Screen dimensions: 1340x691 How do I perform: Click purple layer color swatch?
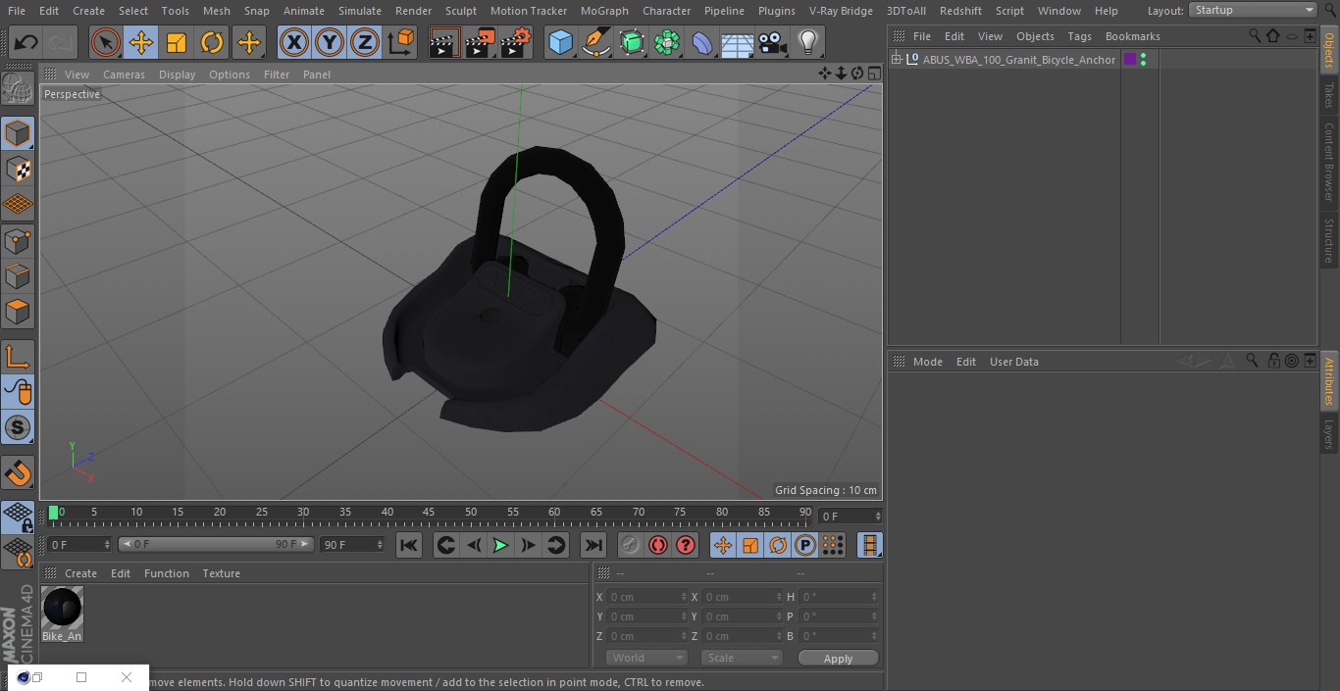click(1130, 60)
